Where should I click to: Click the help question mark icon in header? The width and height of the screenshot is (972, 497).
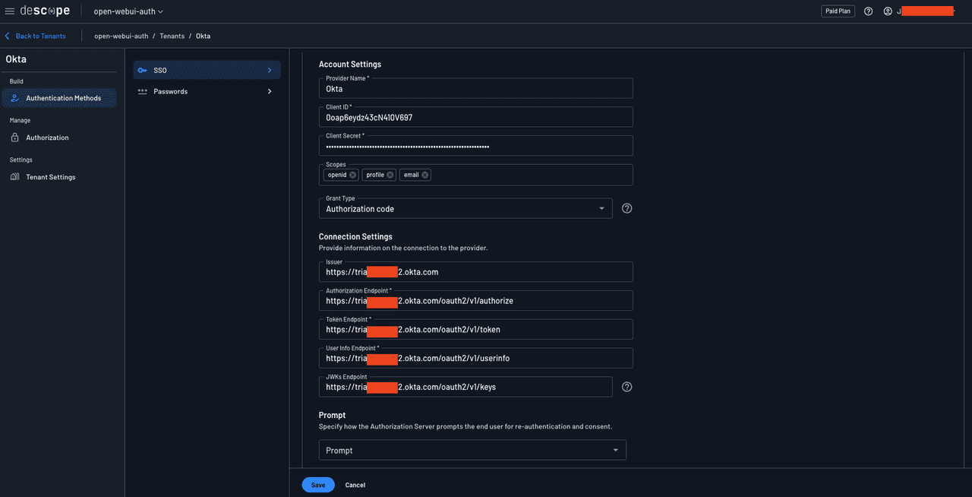pyautogui.click(x=869, y=11)
